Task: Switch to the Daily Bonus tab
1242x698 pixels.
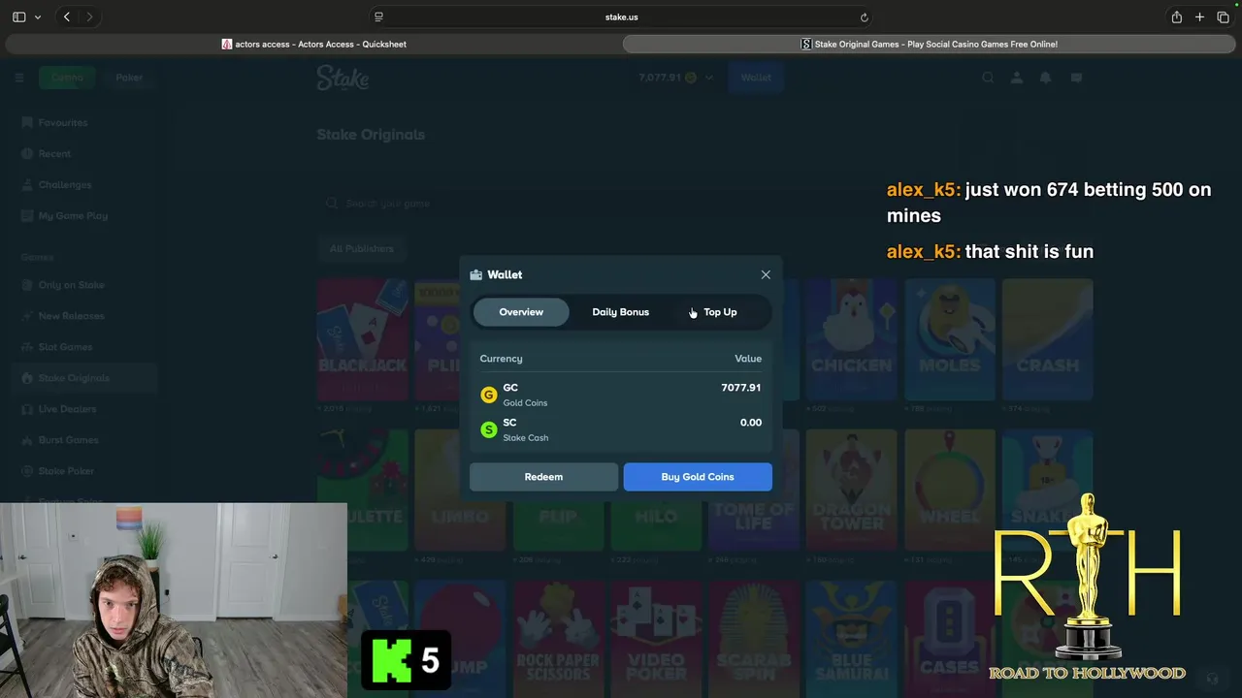Action: 620,312
